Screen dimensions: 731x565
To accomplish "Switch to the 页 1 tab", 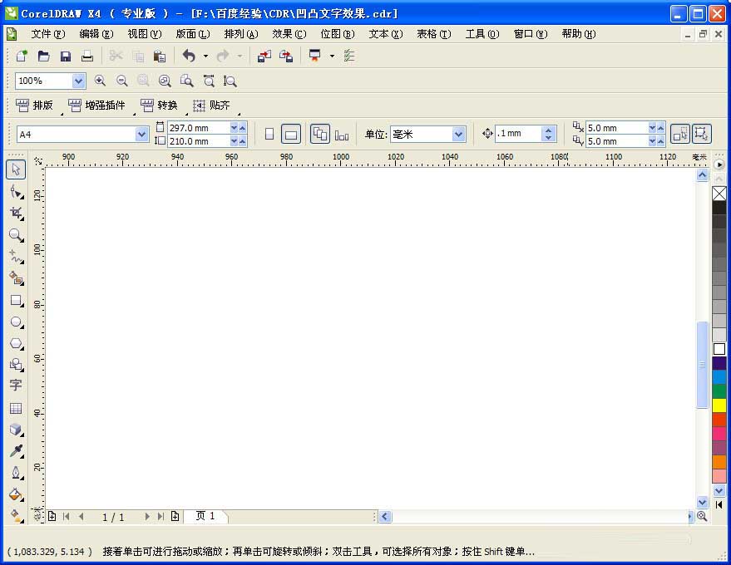I will (205, 516).
